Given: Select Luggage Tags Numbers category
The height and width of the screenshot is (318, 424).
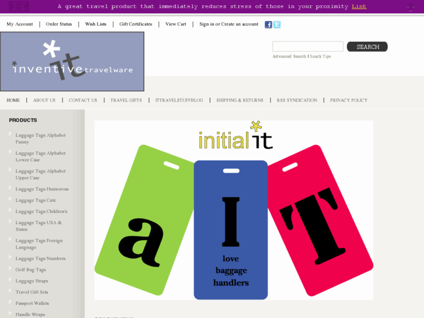Looking at the screenshot, I should (x=41, y=258).
